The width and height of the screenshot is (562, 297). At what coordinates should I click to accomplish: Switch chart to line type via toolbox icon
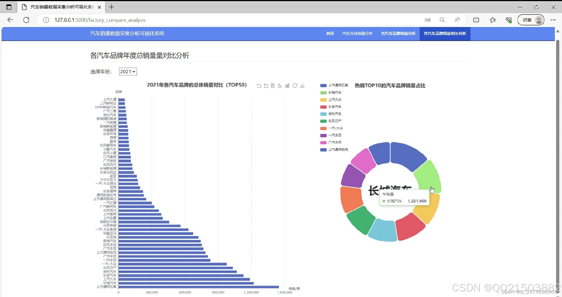(280, 86)
